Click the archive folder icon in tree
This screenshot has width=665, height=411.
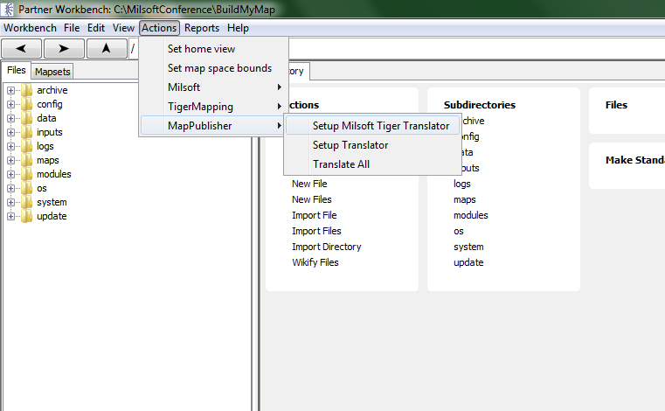(27, 90)
